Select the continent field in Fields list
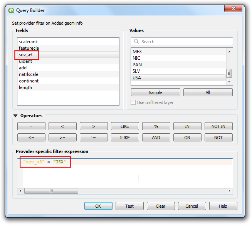The width and height of the screenshot is (252, 225). [x=29, y=81]
